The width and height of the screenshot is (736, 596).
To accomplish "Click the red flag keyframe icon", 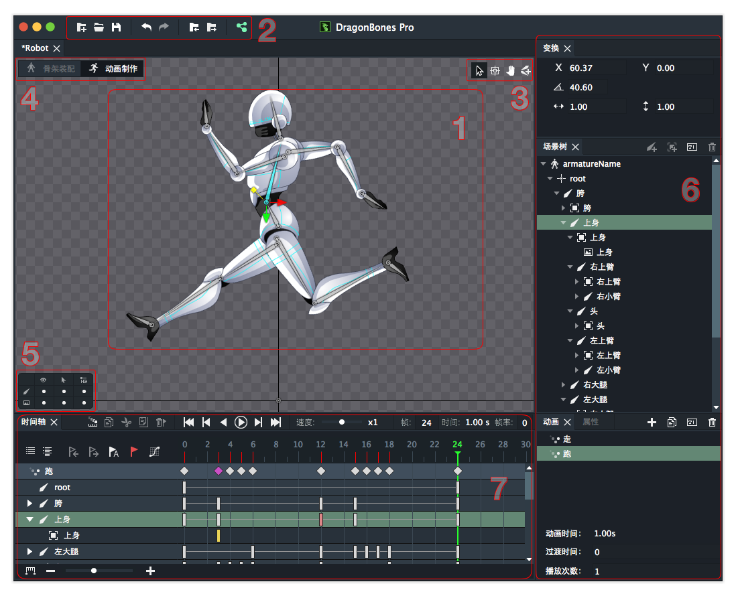I will click(x=134, y=451).
